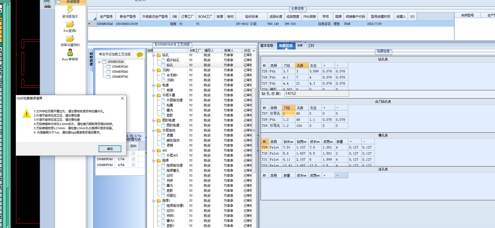
Task: Click the 板镀 document icon
Action: 163,90
